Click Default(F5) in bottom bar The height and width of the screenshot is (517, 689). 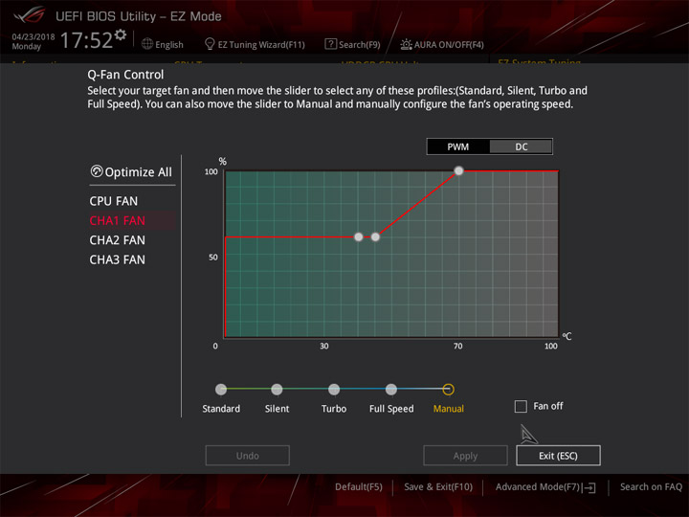(x=359, y=487)
